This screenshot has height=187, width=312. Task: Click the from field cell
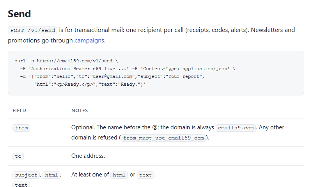(21, 128)
